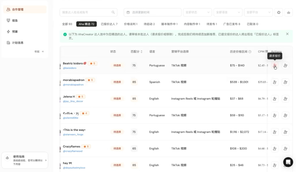Request quote for Jelena H
Viewport: 296px width, 172px height.
click(275, 98)
